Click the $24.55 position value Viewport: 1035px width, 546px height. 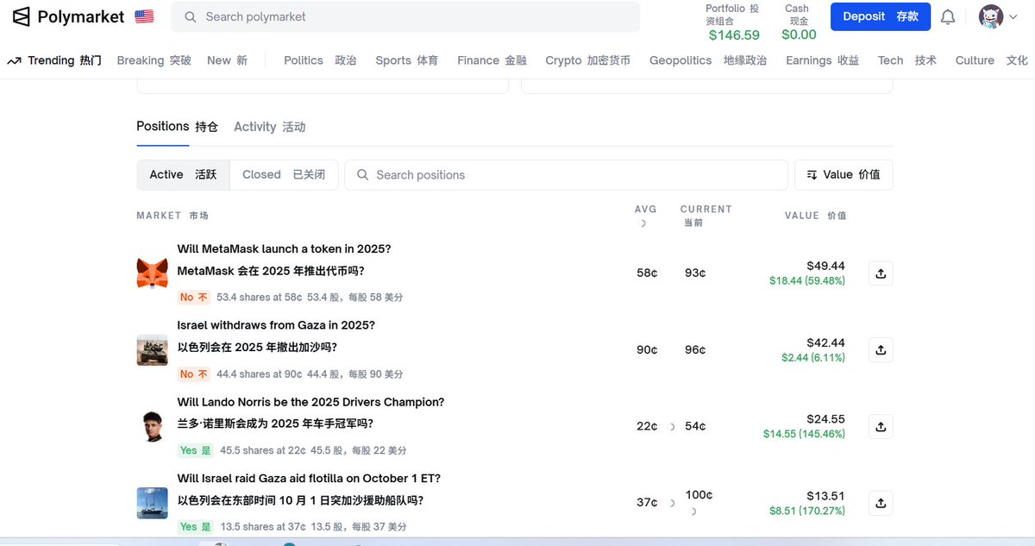[x=825, y=419]
